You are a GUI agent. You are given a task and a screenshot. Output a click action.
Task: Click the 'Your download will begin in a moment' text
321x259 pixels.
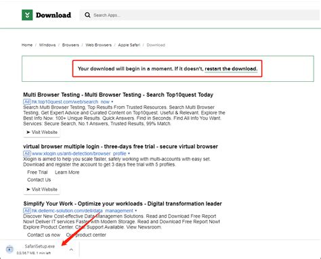pos(125,68)
